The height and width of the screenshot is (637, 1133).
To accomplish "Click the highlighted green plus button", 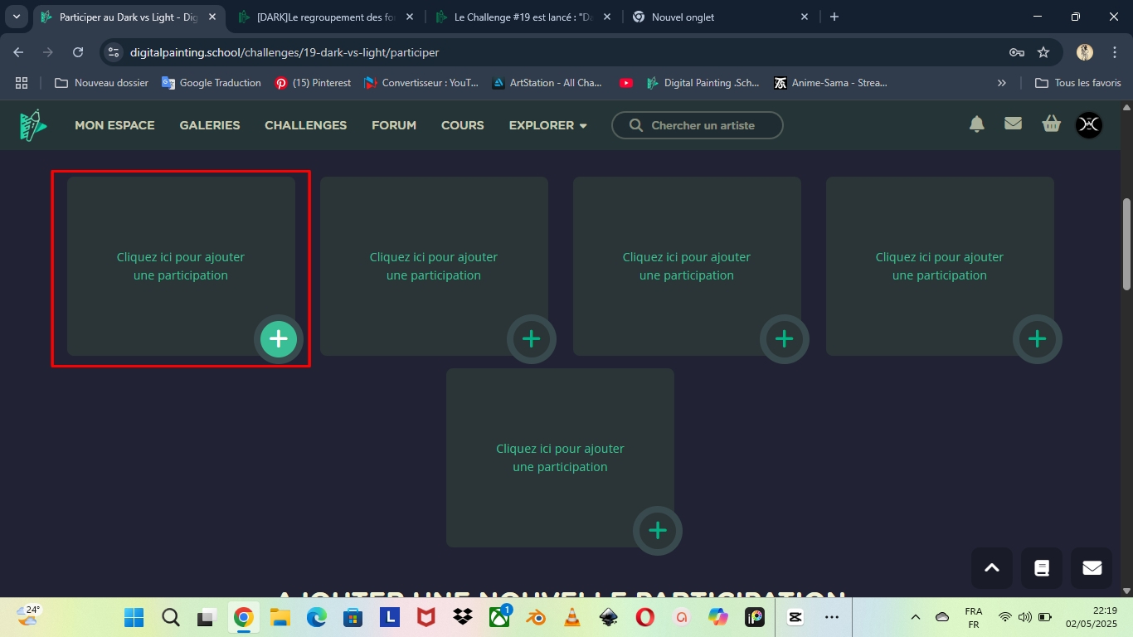I will tap(279, 339).
